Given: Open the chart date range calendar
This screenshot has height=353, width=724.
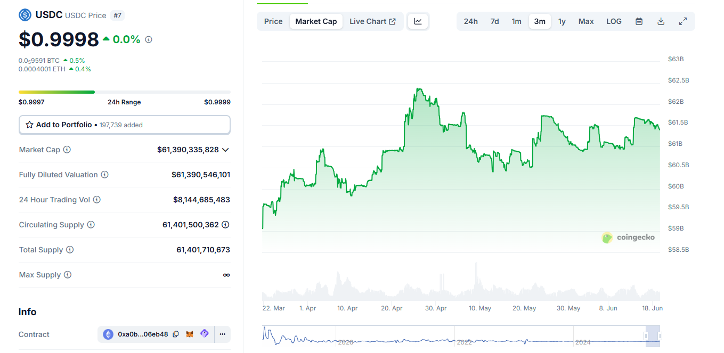Looking at the screenshot, I should pyautogui.click(x=639, y=21).
